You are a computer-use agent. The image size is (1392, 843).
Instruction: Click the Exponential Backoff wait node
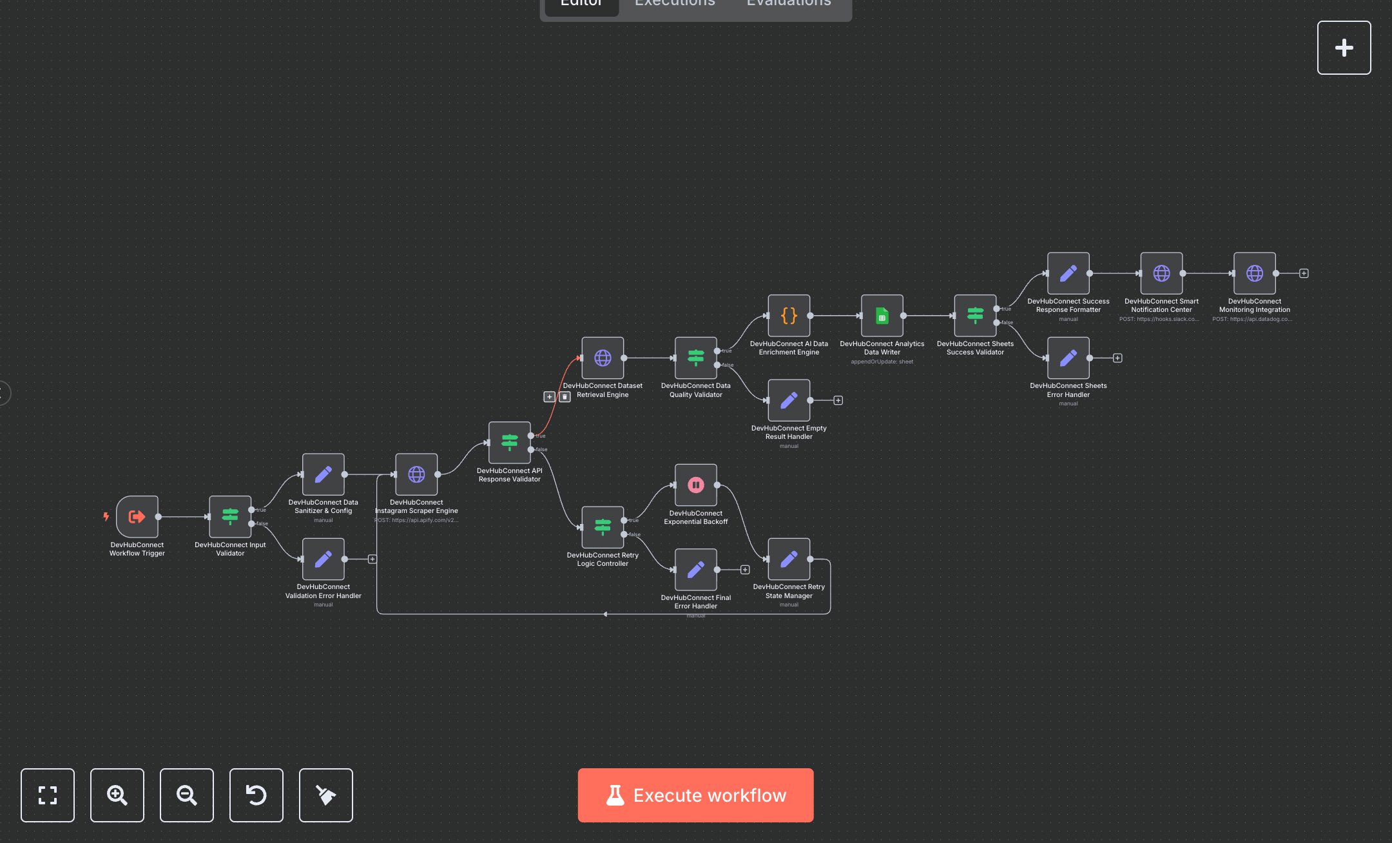pyautogui.click(x=695, y=485)
